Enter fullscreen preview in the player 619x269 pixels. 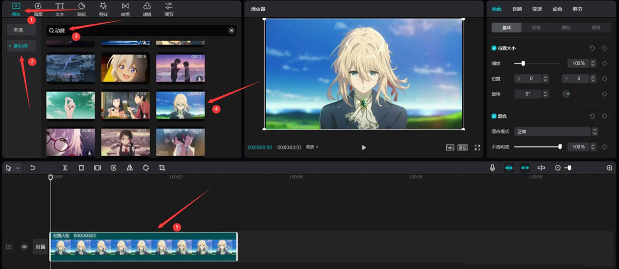coord(477,147)
